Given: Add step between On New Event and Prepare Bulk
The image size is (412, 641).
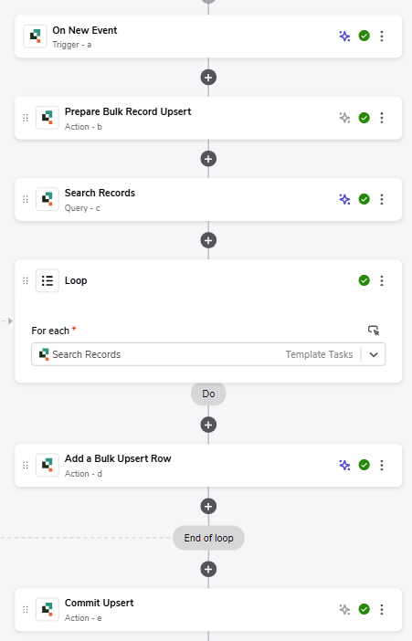Looking at the screenshot, I should (x=208, y=78).
